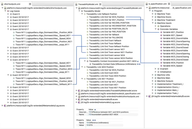Expand the Machine Train node
192x129 pixels.
[x=153, y=14]
